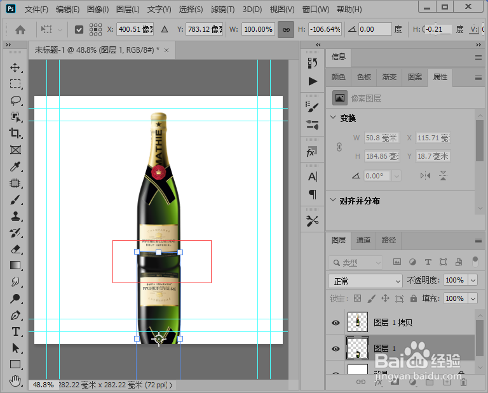Select the Move tool
The width and height of the screenshot is (488, 393).
pos(15,67)
